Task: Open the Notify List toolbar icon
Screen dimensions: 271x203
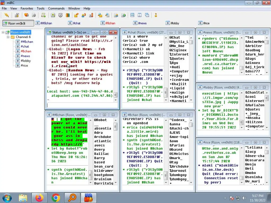Action: pyautogui.click(x=116, y=15)
